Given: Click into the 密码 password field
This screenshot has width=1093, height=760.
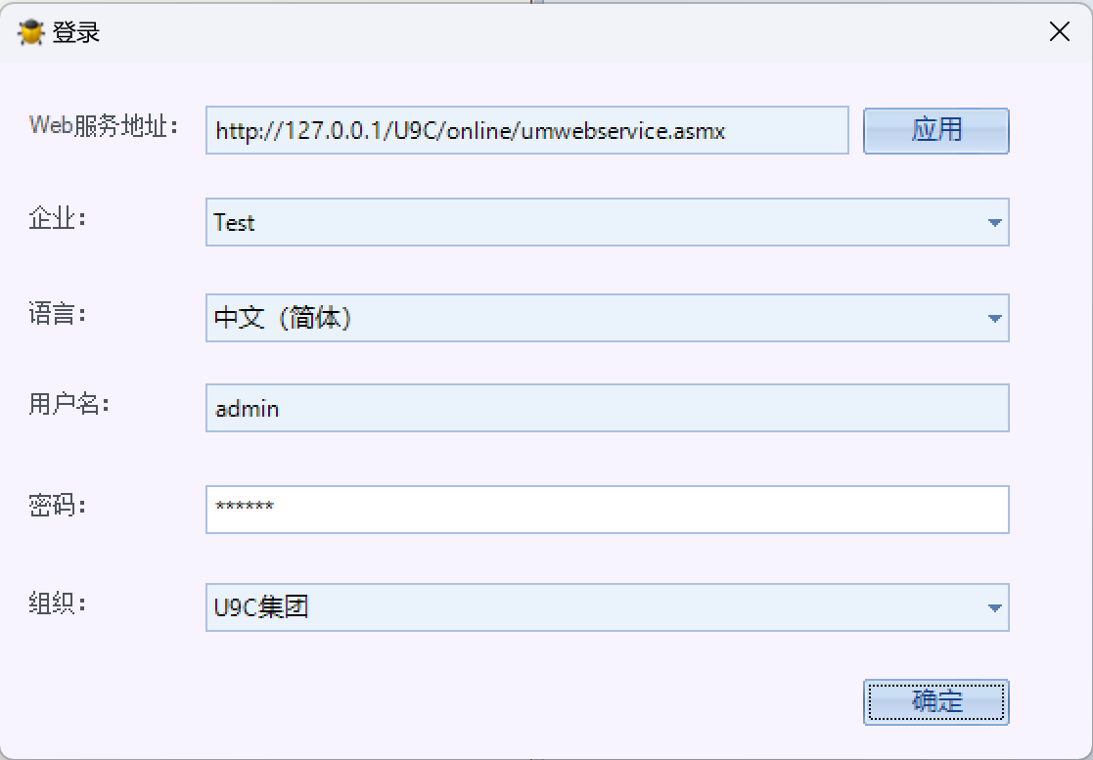Looking at the screenshot, I should (x=607, y=510).
